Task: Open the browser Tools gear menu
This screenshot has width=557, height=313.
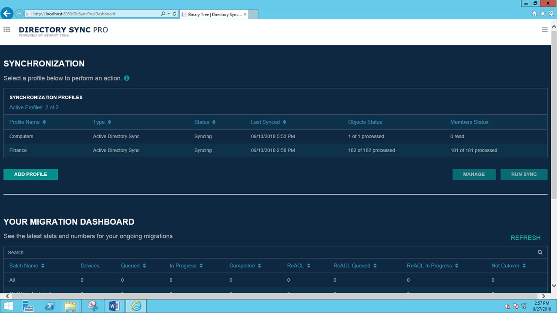Action: point(551,13)
